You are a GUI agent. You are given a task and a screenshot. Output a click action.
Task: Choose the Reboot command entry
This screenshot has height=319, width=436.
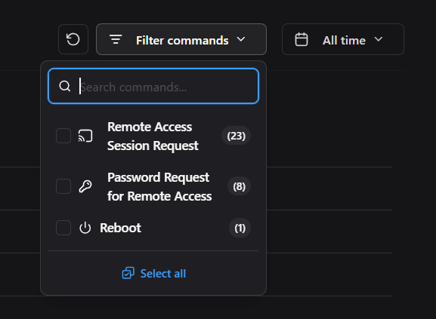click(x=153, y=228)
